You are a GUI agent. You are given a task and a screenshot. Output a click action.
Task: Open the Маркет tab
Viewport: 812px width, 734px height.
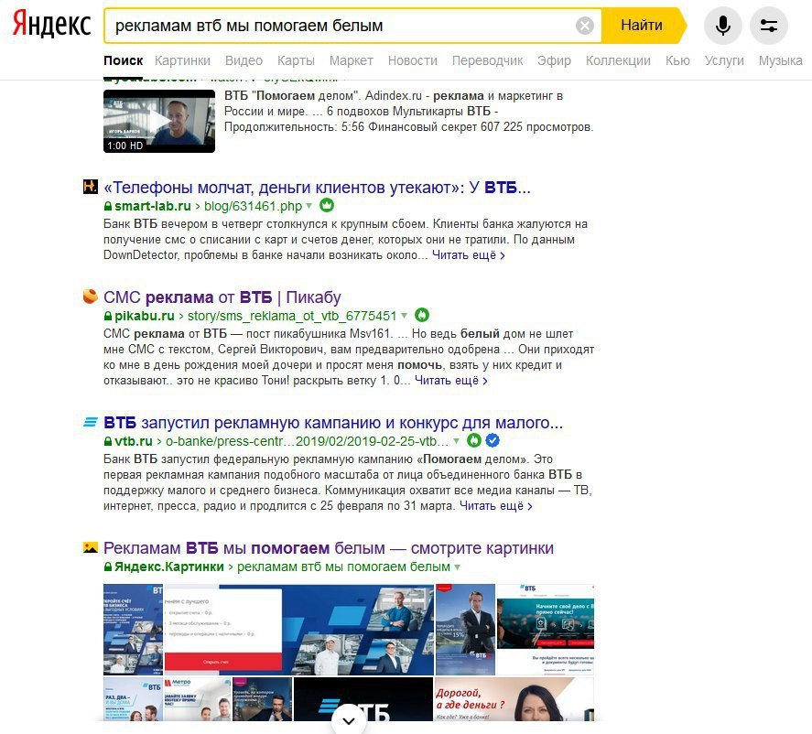tap(352, 60)
